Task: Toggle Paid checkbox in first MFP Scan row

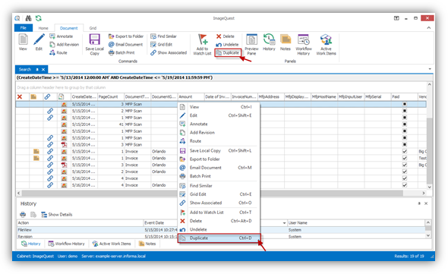Action: click(x=405, y=104)
